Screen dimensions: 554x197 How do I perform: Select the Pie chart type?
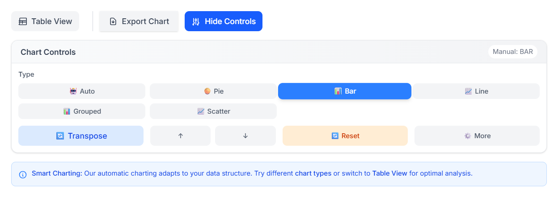(x=213, y=91)
